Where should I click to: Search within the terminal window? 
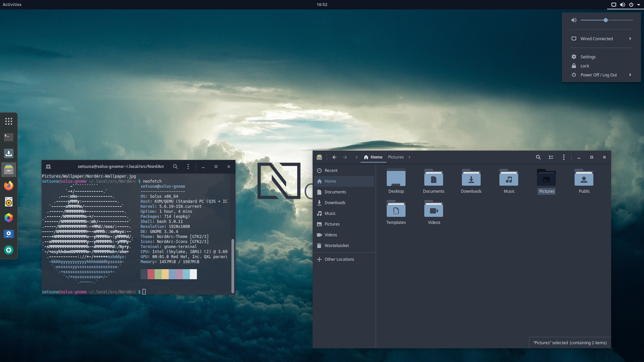175,167
